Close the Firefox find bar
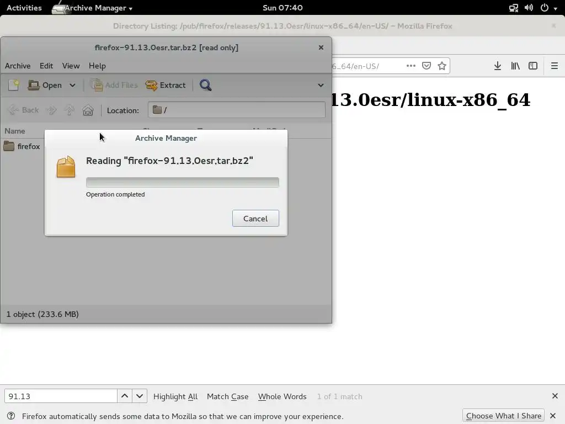 (x=555, y=396)
